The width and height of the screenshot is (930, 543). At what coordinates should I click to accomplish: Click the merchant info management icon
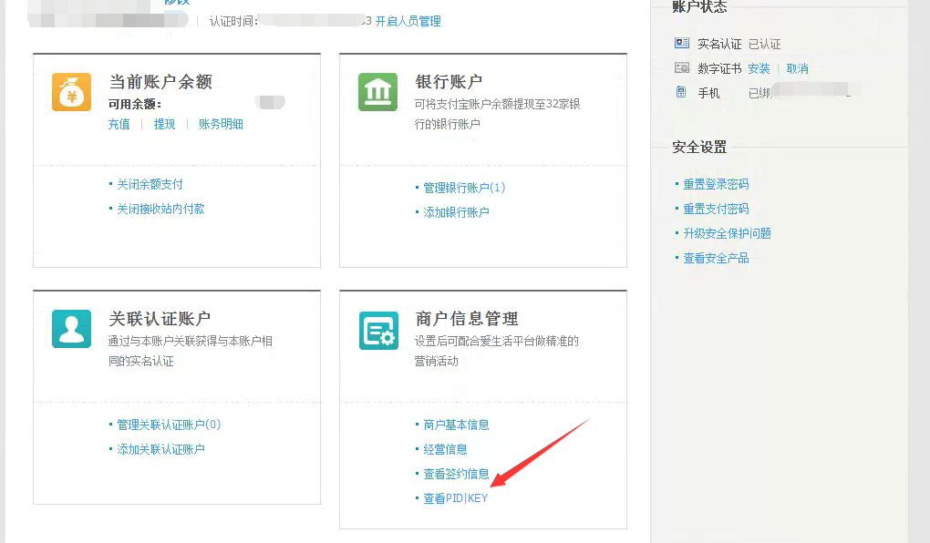coord(377,330)
